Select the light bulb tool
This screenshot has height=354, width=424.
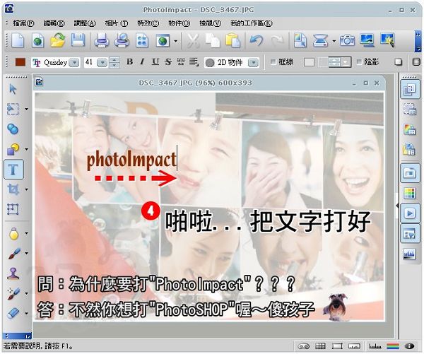13,233
